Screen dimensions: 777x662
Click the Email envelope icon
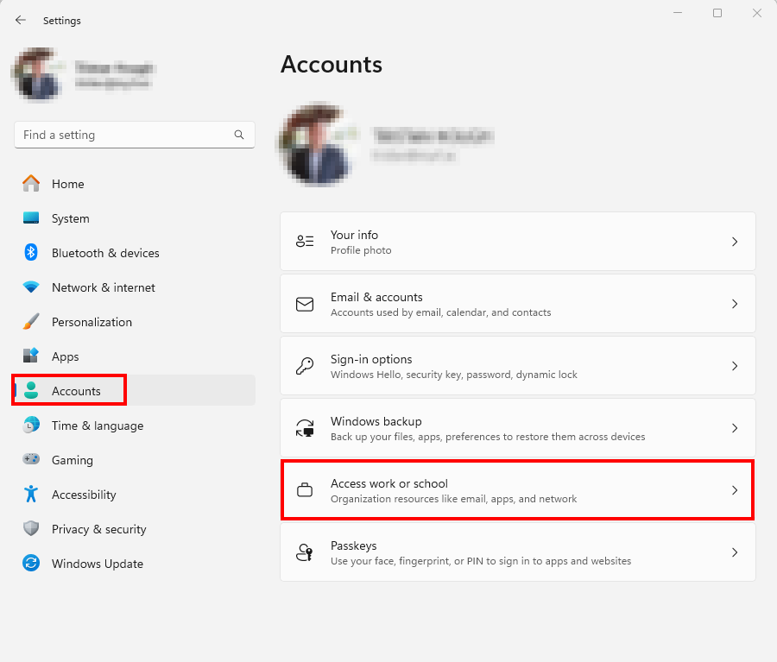pyautogui.click(x=305, y=304)
